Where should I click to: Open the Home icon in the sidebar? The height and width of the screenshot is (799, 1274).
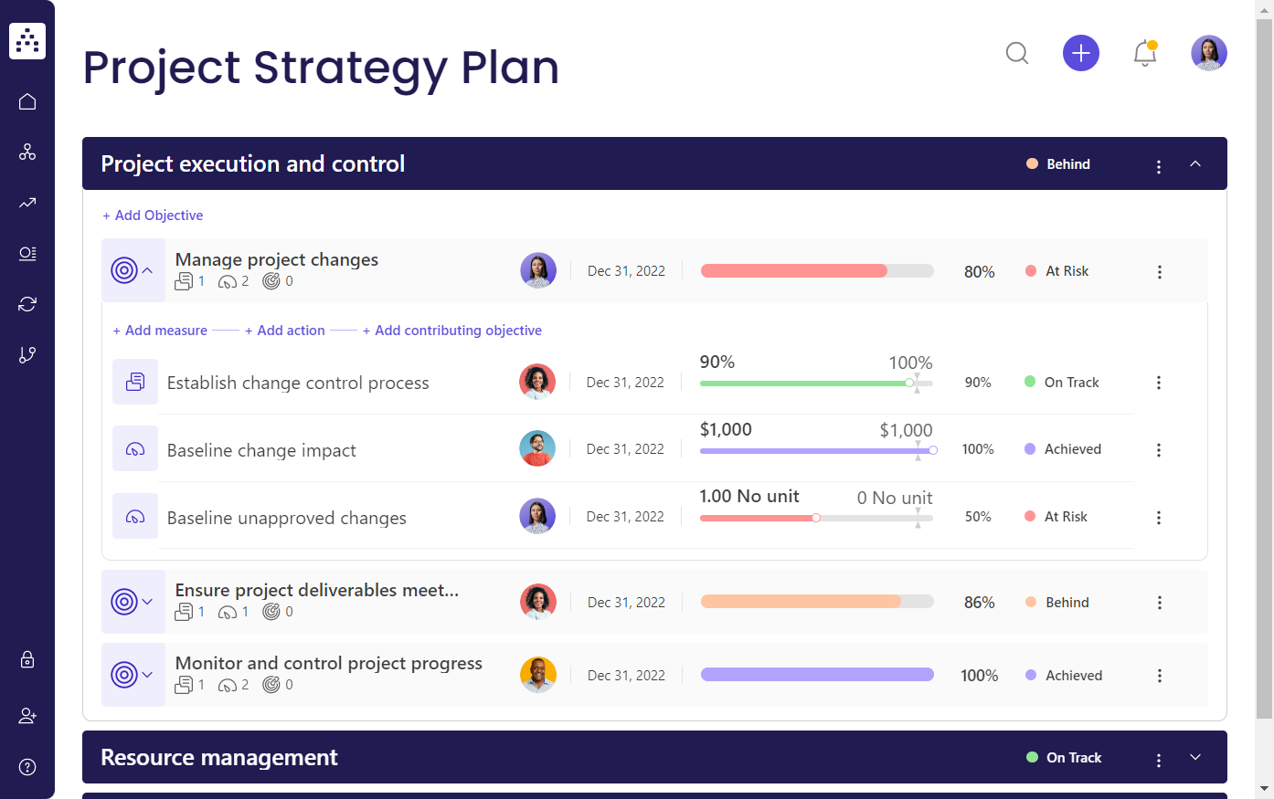pos(27,100)
